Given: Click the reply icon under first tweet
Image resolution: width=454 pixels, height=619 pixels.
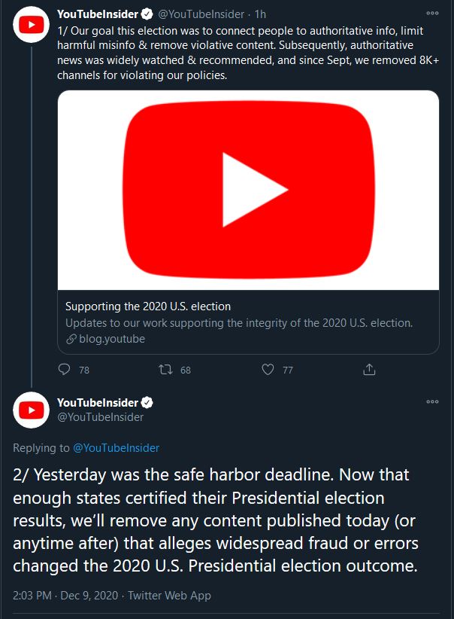Looking at the screenshot, I should coord(65,370).
